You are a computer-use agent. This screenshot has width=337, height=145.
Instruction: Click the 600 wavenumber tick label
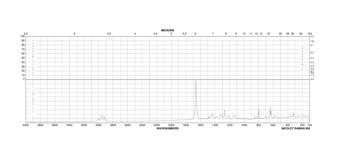[273, 125]
